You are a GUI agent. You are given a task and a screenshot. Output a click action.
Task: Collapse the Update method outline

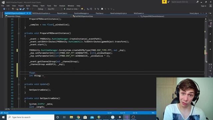[19, 84]
